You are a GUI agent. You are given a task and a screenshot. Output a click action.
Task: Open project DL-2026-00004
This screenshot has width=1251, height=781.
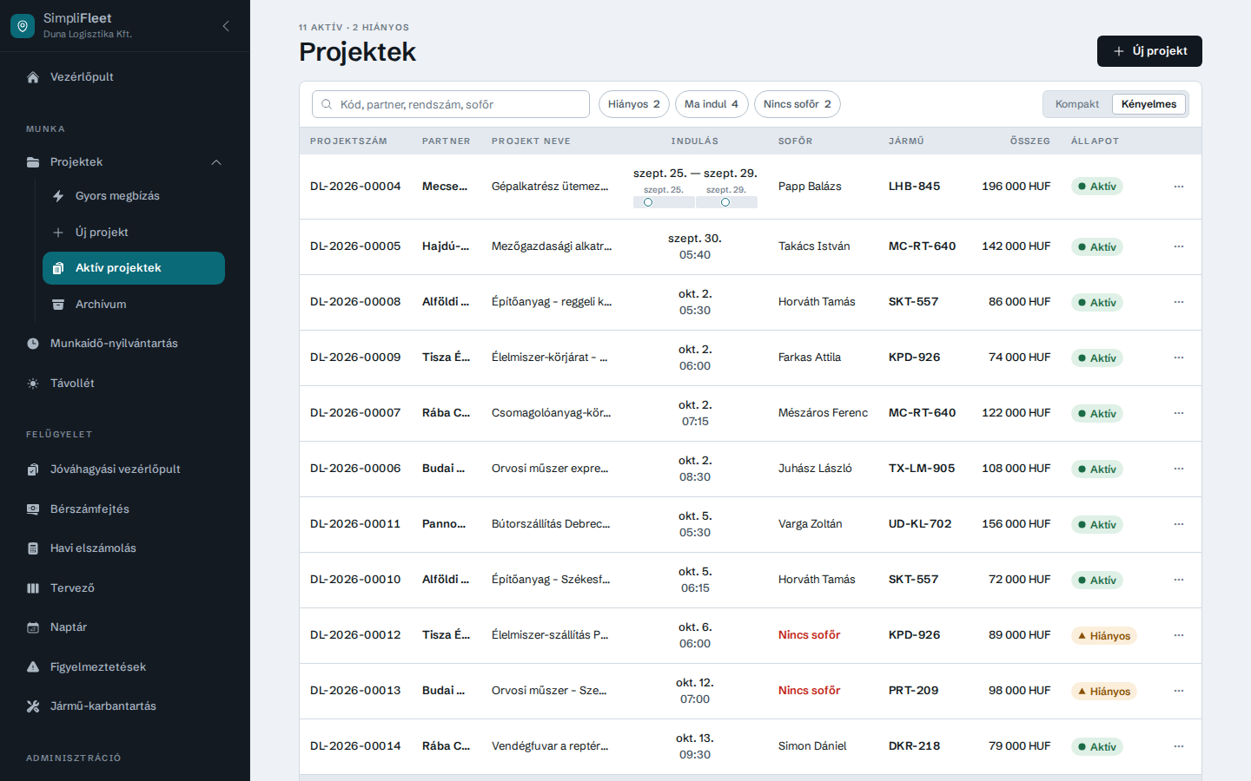tap(355, 187)
